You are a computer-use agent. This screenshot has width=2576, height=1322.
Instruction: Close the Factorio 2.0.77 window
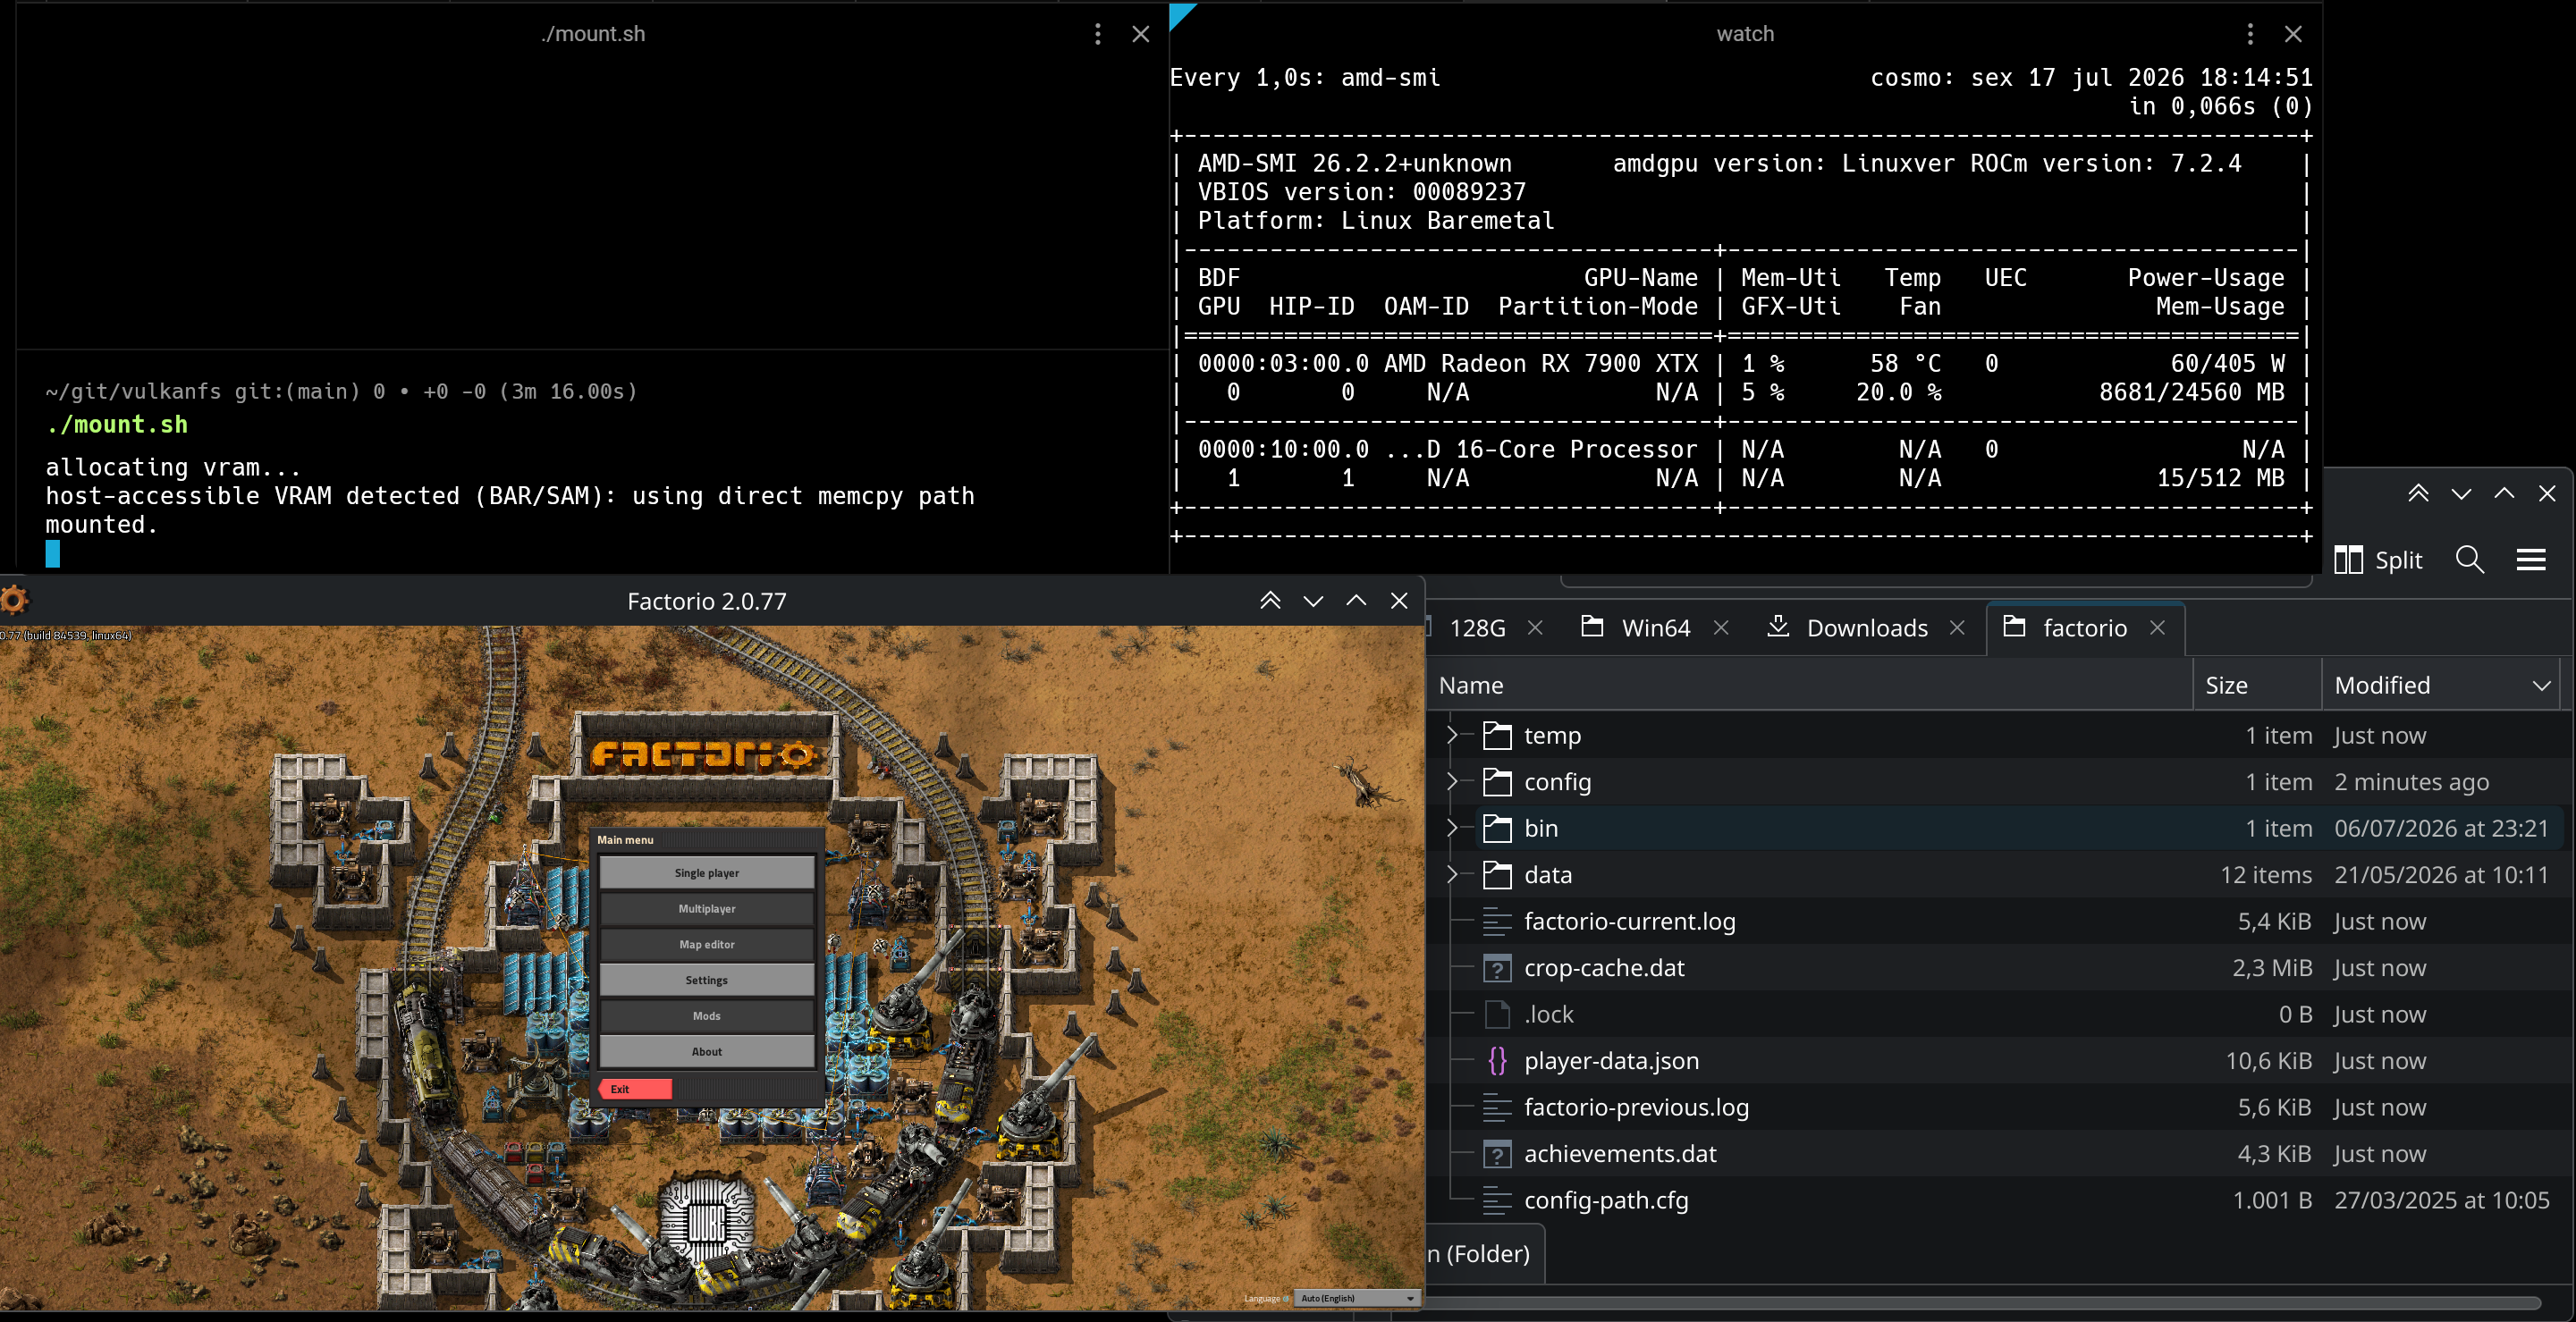click(x=1399, y=600)
